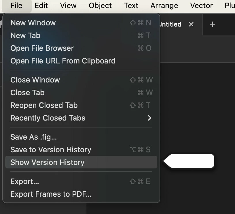The height and width of the screenshot is (214, 235).
Task: Select Reopen Closed Tab
Action: coord(81,105)
